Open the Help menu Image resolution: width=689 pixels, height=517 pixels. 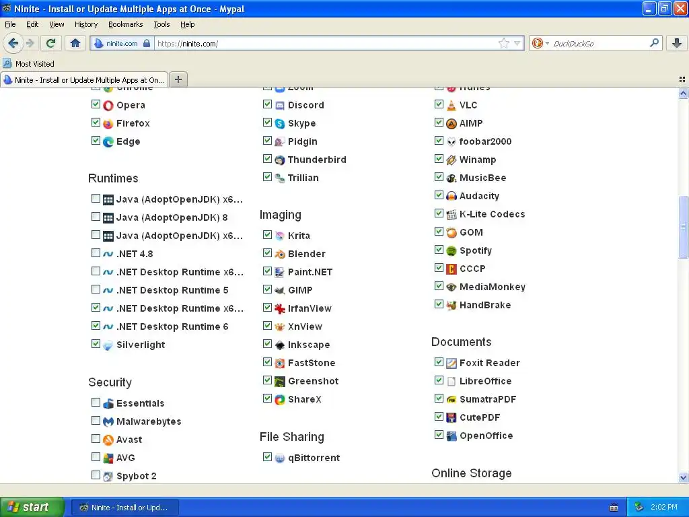(x=187, y=24)
